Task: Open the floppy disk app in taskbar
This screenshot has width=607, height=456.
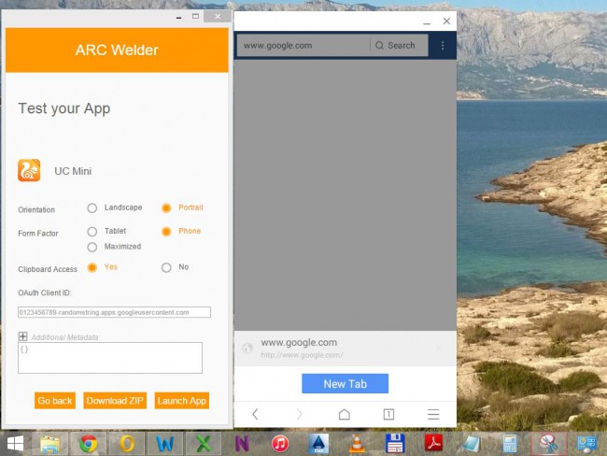Action: (x=395, y=444)
